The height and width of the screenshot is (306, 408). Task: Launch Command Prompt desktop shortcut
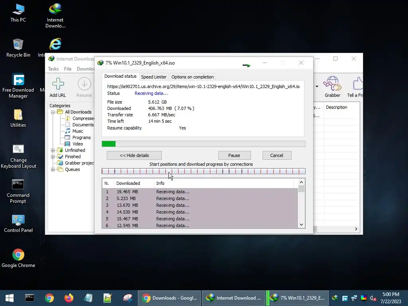pyautogui.click(x=18, y=192)
